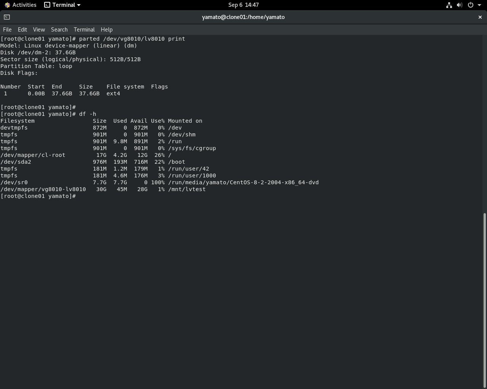Click '/dev/mapper/cl-root' filesystem name
Screen dimensions: 487x389
coord(33,155)
